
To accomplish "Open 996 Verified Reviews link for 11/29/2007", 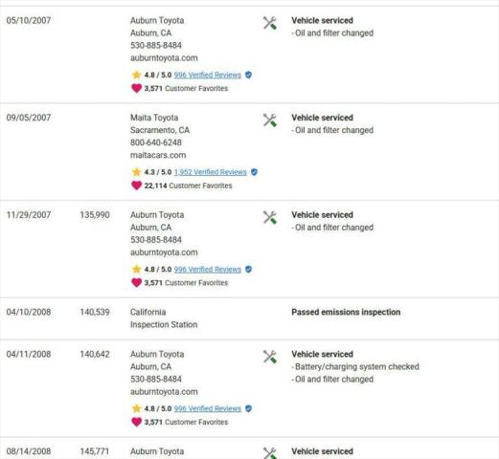I will click(x=208, y=270).
